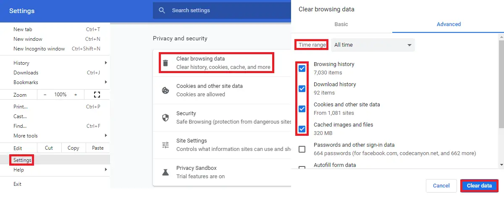Click the Privacy Sandbox flask icon
Image resolution: width=504 pixels, height=198 pixels.
[165, 172]
